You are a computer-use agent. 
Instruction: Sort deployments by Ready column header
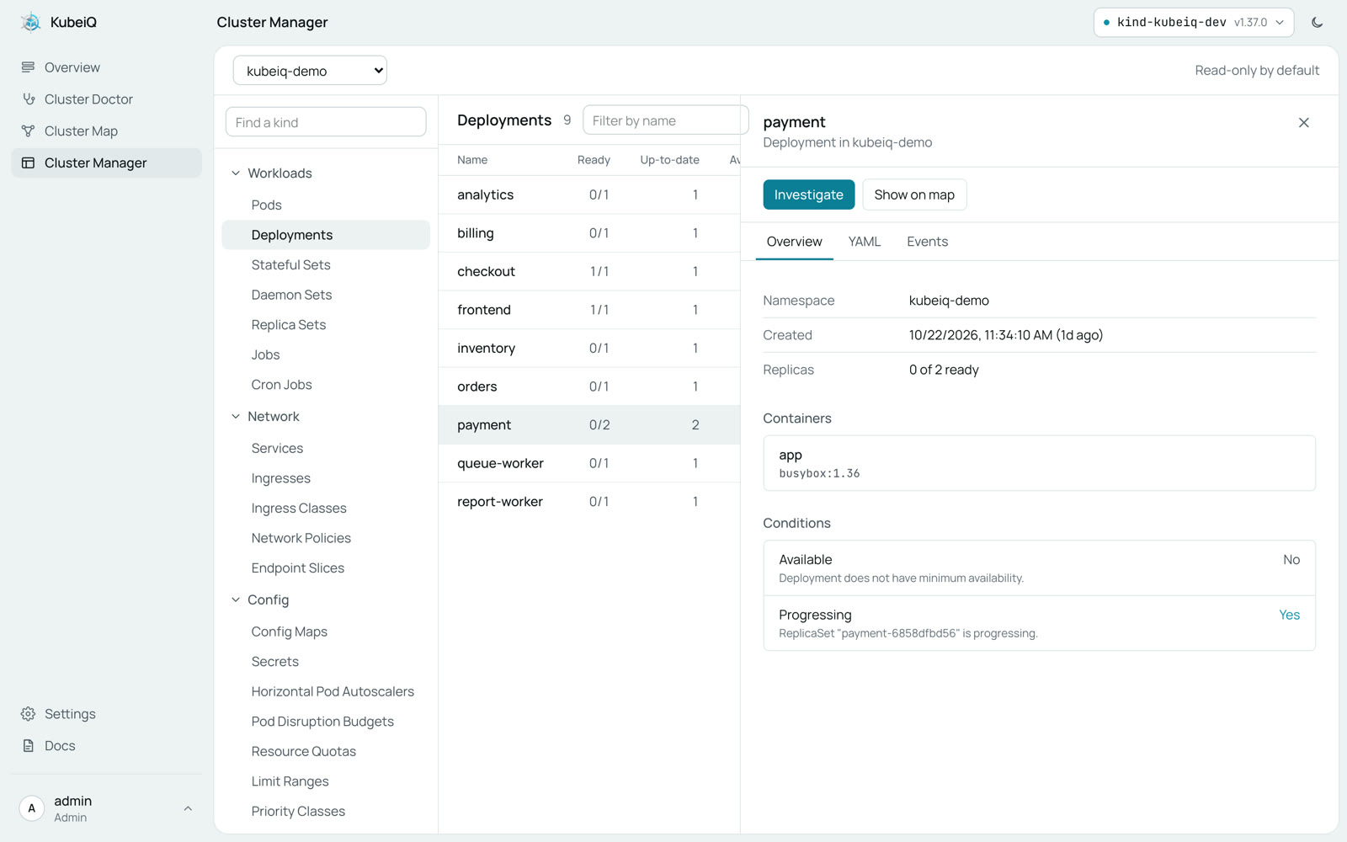pos(594,160)
